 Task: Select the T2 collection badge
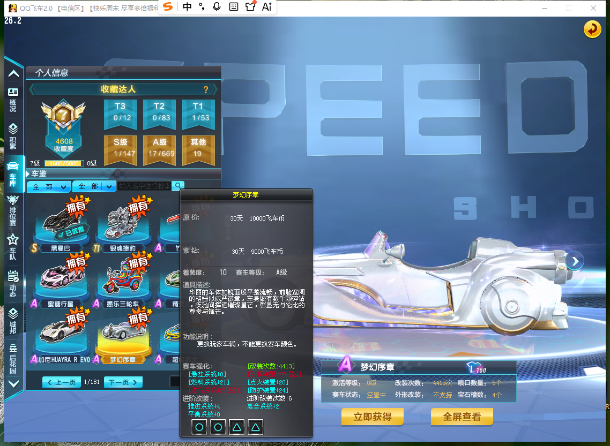pyautogui.click(x=159, y=114)
